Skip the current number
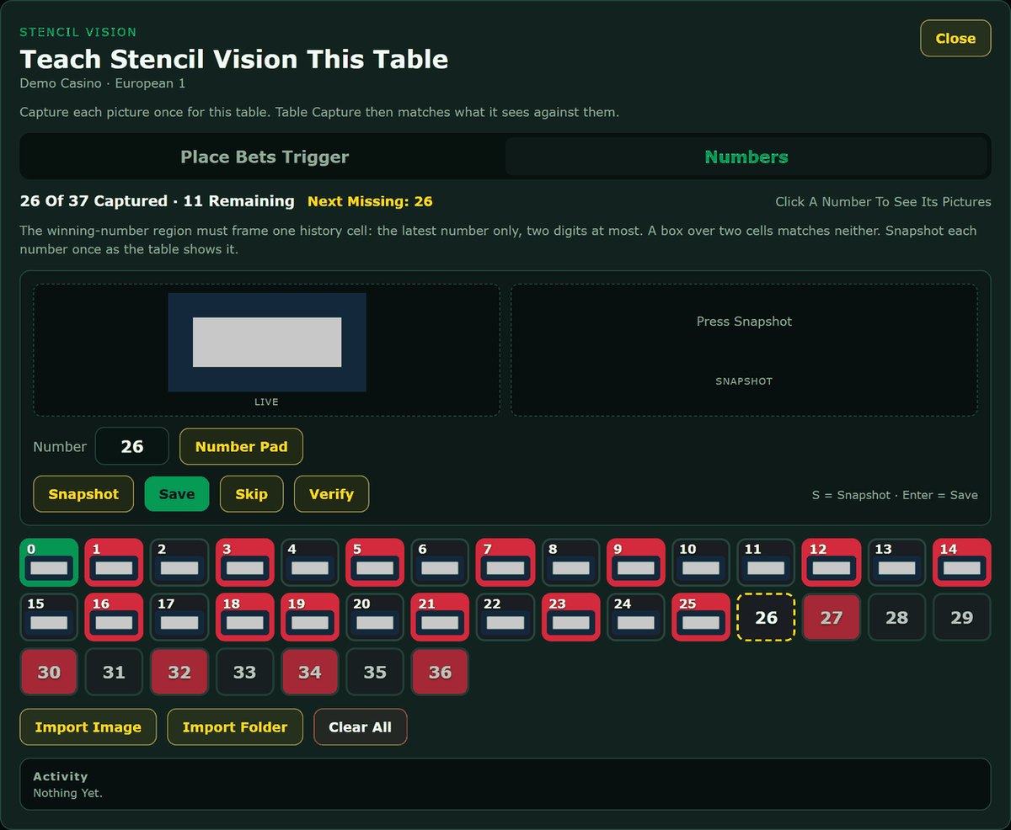Screen dimensions: 1011x830 pos(251,494)
